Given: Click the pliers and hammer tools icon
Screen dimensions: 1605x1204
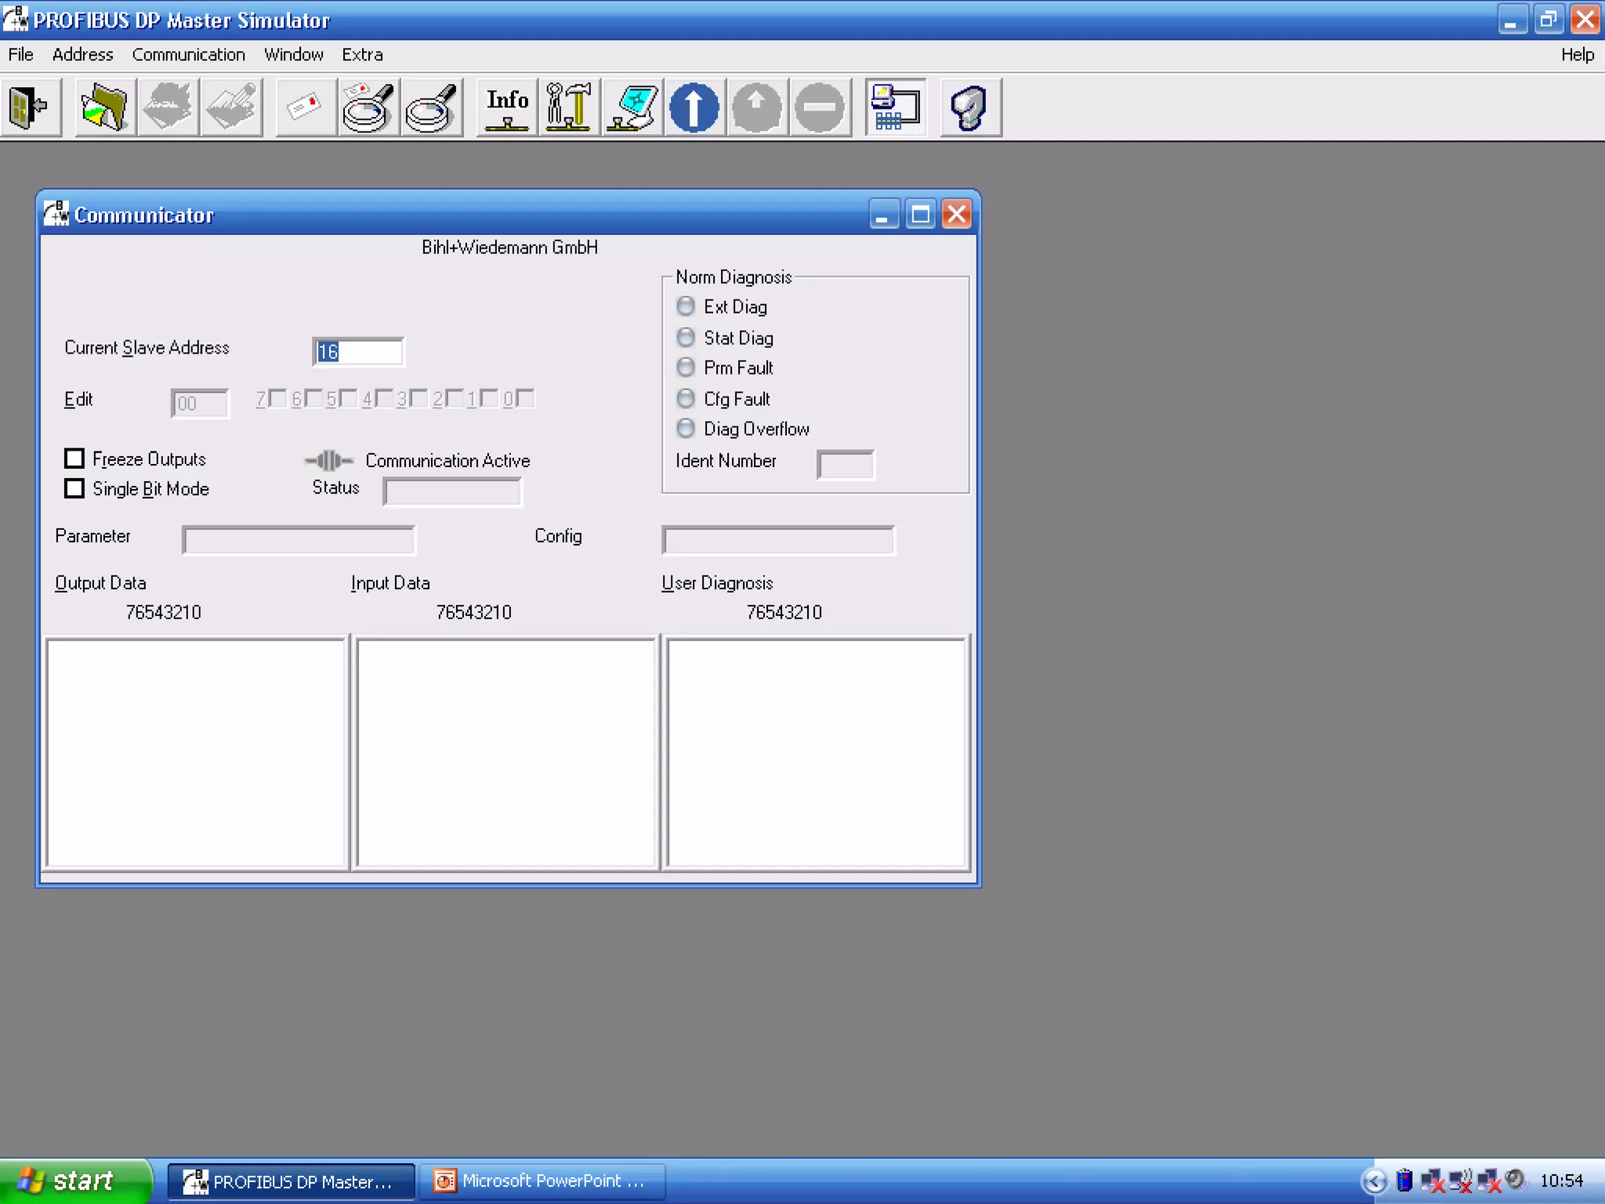Looking at the screenshot, I should coord(569,107).
